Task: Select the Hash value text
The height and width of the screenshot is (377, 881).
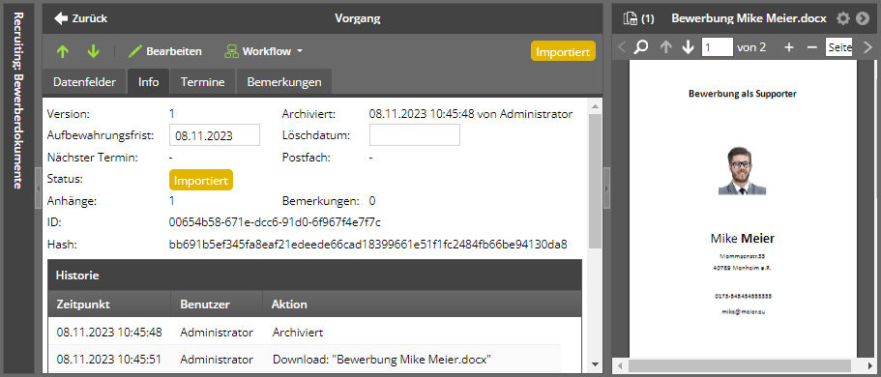Action: 368,245
